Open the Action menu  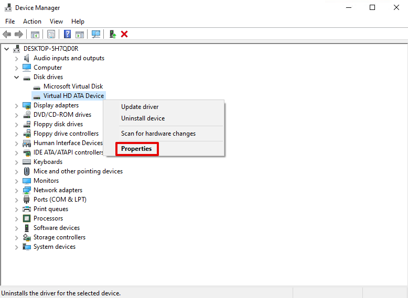[32, 21]
